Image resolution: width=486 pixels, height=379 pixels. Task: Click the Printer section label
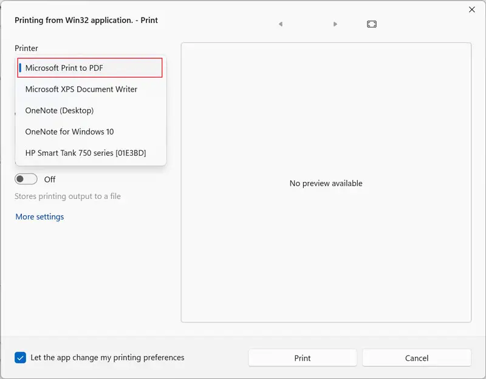click(26, 48)
